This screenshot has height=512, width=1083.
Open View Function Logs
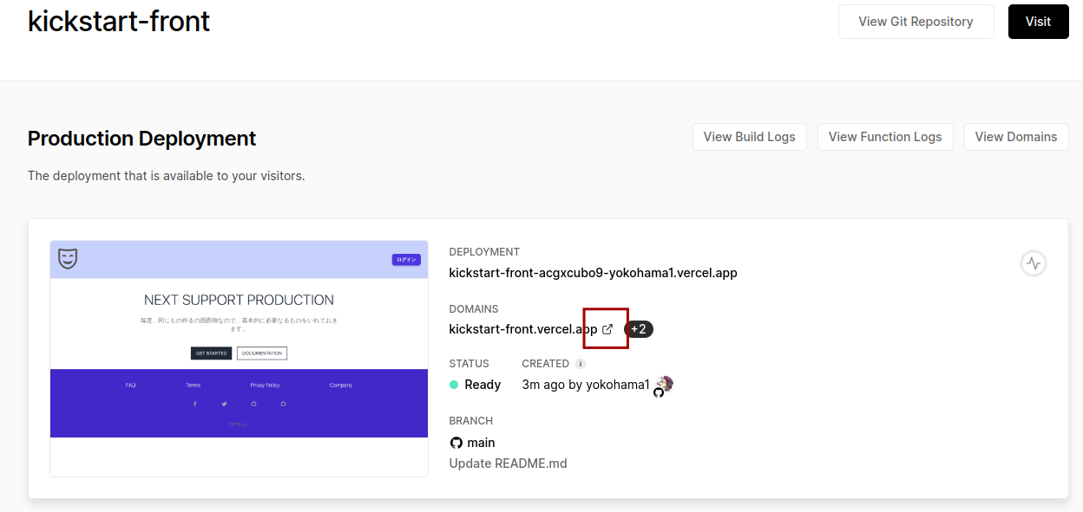pyautogui.click(x=885, y=136)
